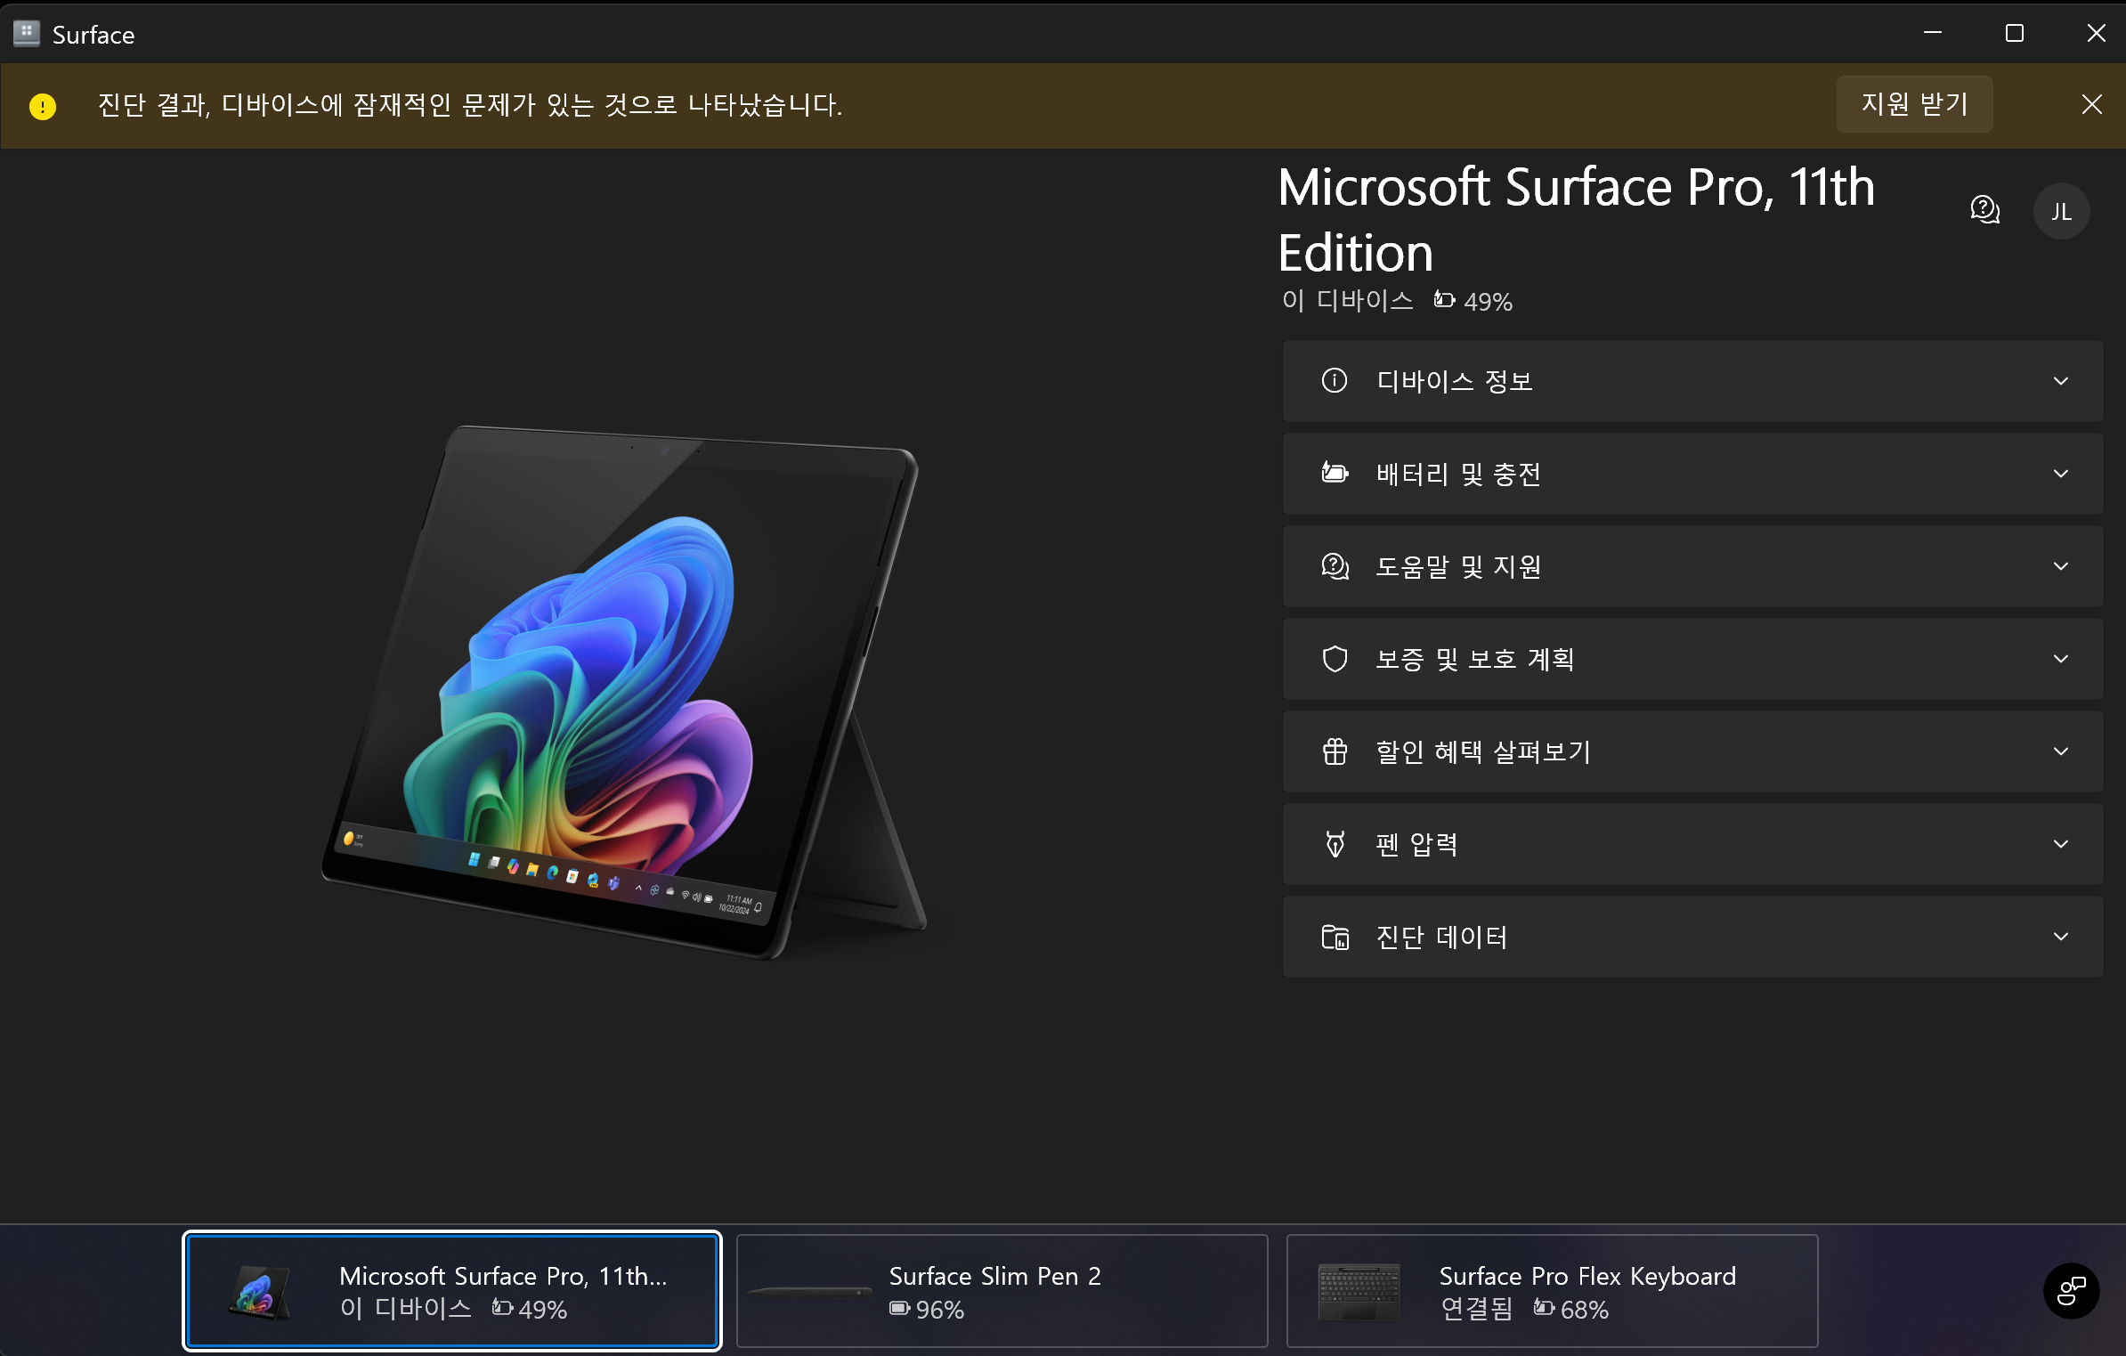The image size is (2126, 1356).
Task: Click the 96% battery icon for Slim Pen
Action: [x=899, y=1309]
